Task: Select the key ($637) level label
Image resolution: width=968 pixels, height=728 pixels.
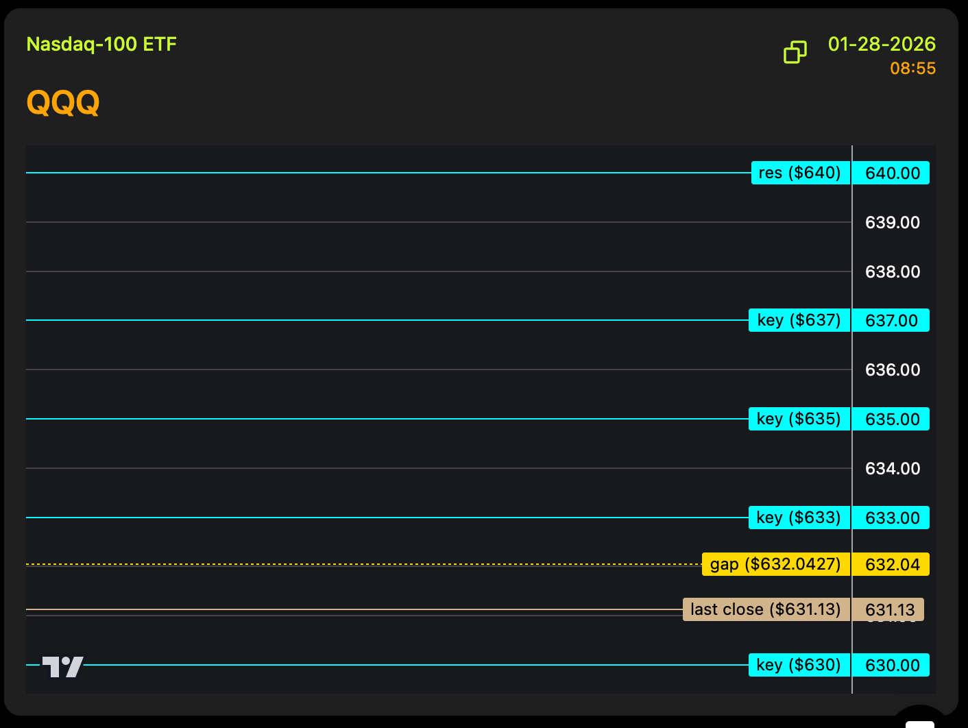Action: click(x=799, y=320)
